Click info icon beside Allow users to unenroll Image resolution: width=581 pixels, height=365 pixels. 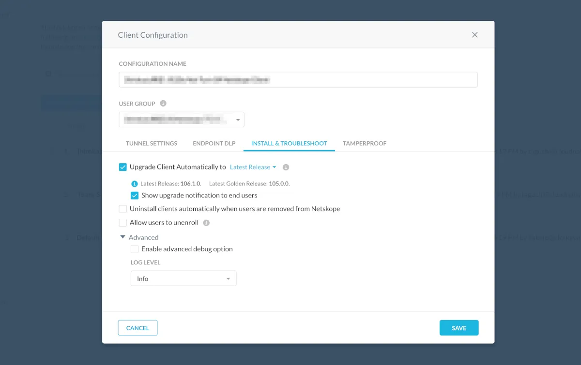206,223
